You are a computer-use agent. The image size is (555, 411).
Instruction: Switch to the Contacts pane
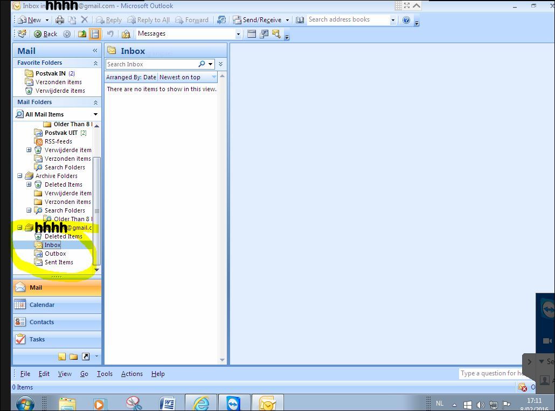point(57,322)
